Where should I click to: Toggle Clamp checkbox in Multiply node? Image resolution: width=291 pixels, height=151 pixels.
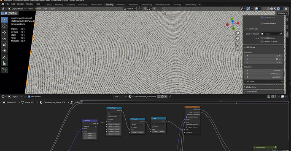coord(132,128)
